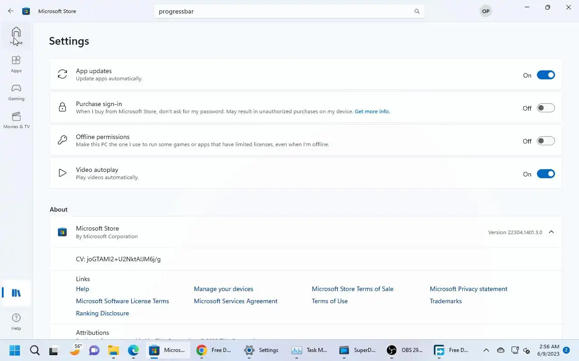Go back using the back arrow

tap(11, 11)
